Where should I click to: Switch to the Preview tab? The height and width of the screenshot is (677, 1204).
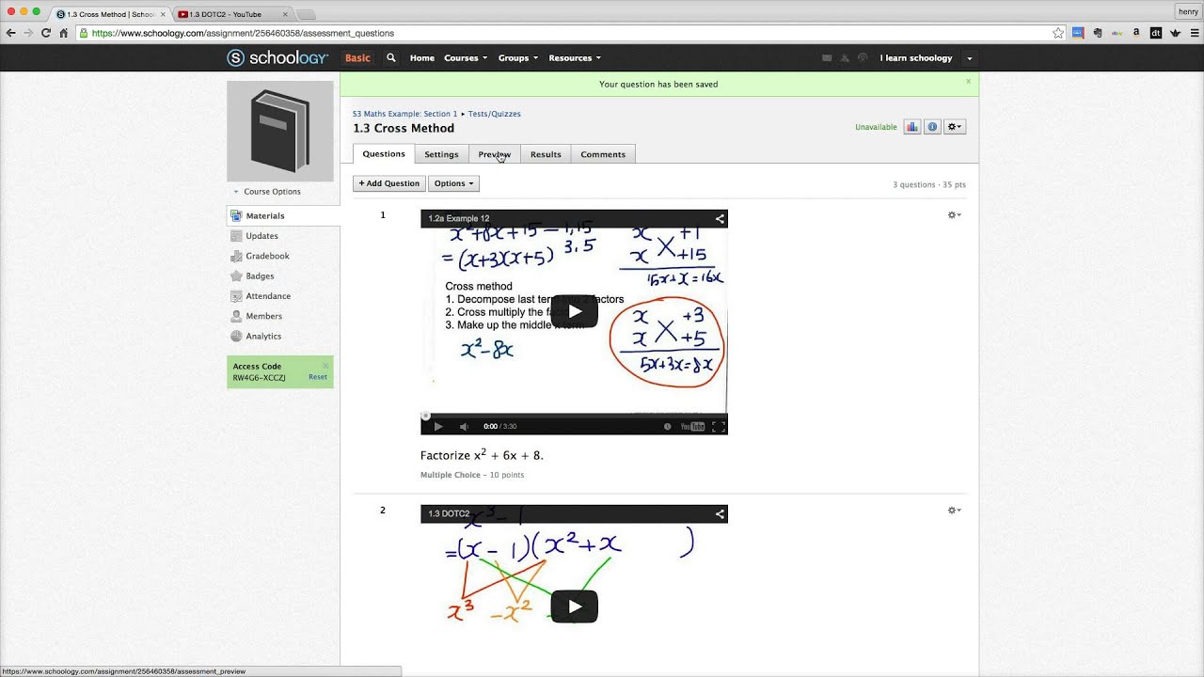pos(494,154)
